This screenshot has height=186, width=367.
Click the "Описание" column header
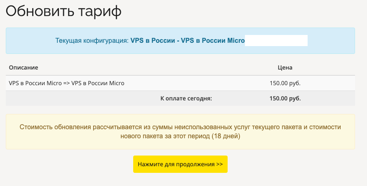[x=24, y=67]
